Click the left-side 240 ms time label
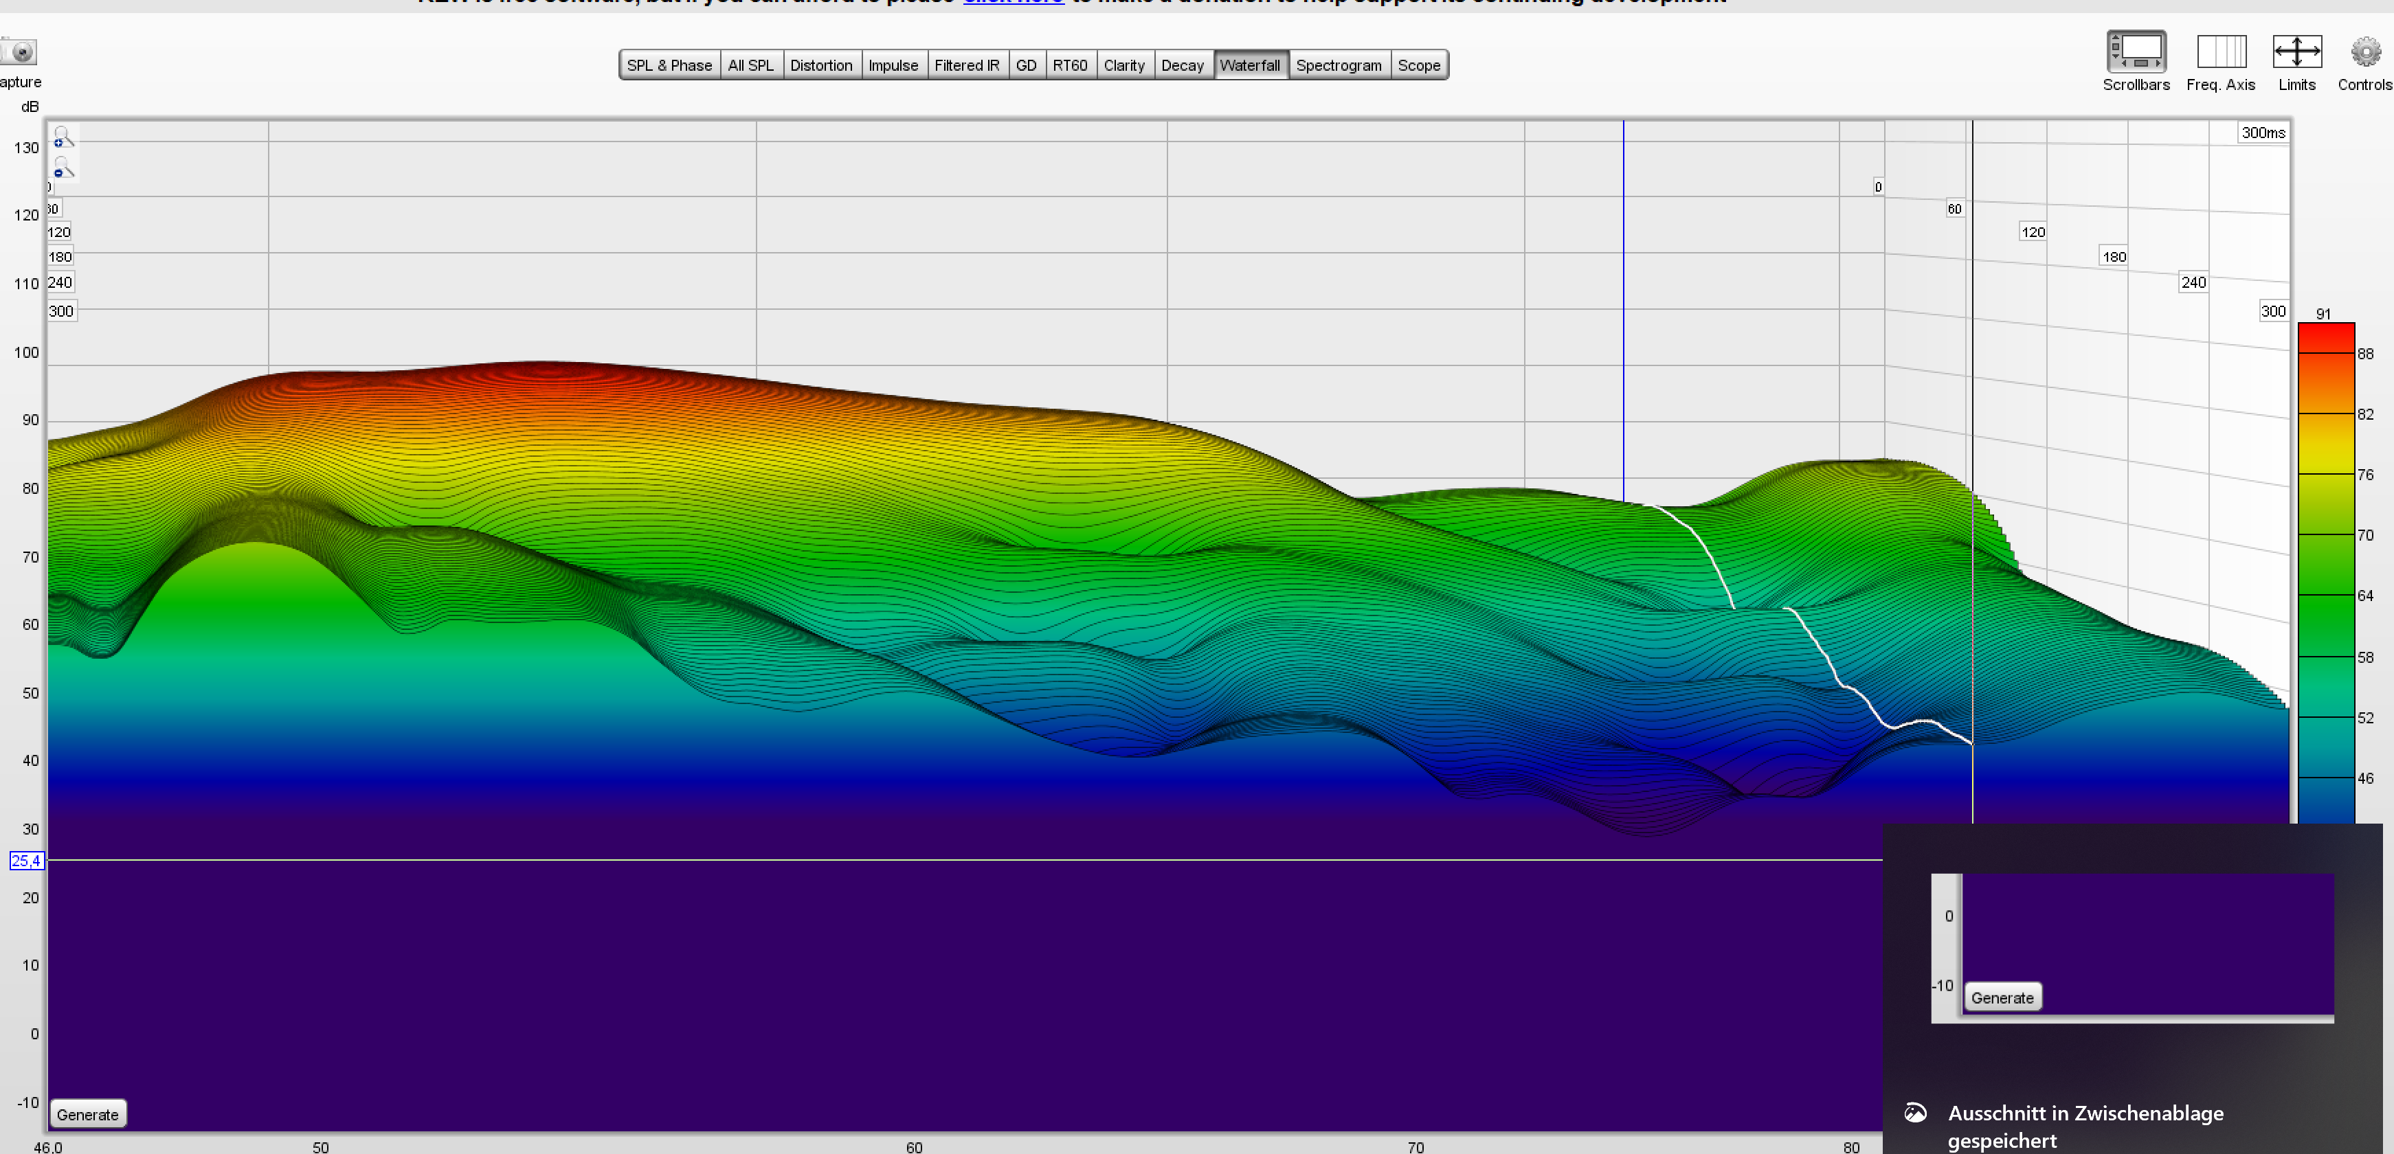Image resolution: width=2394 pixels, height=1154 pixels. pyautogui.click(x=60, y=282)
